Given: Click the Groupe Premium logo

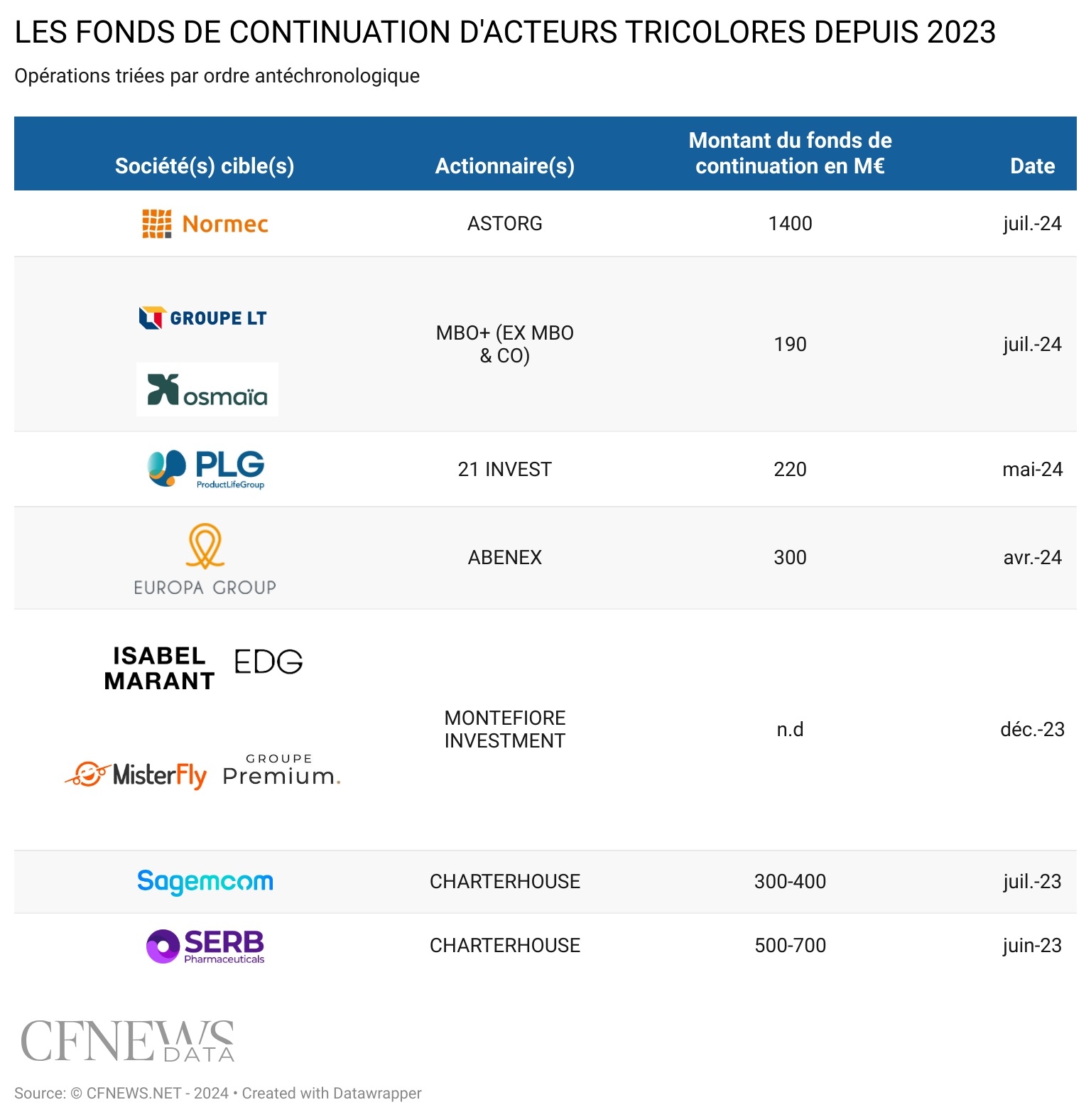Looking at the screenshot, I should [281, 770].
